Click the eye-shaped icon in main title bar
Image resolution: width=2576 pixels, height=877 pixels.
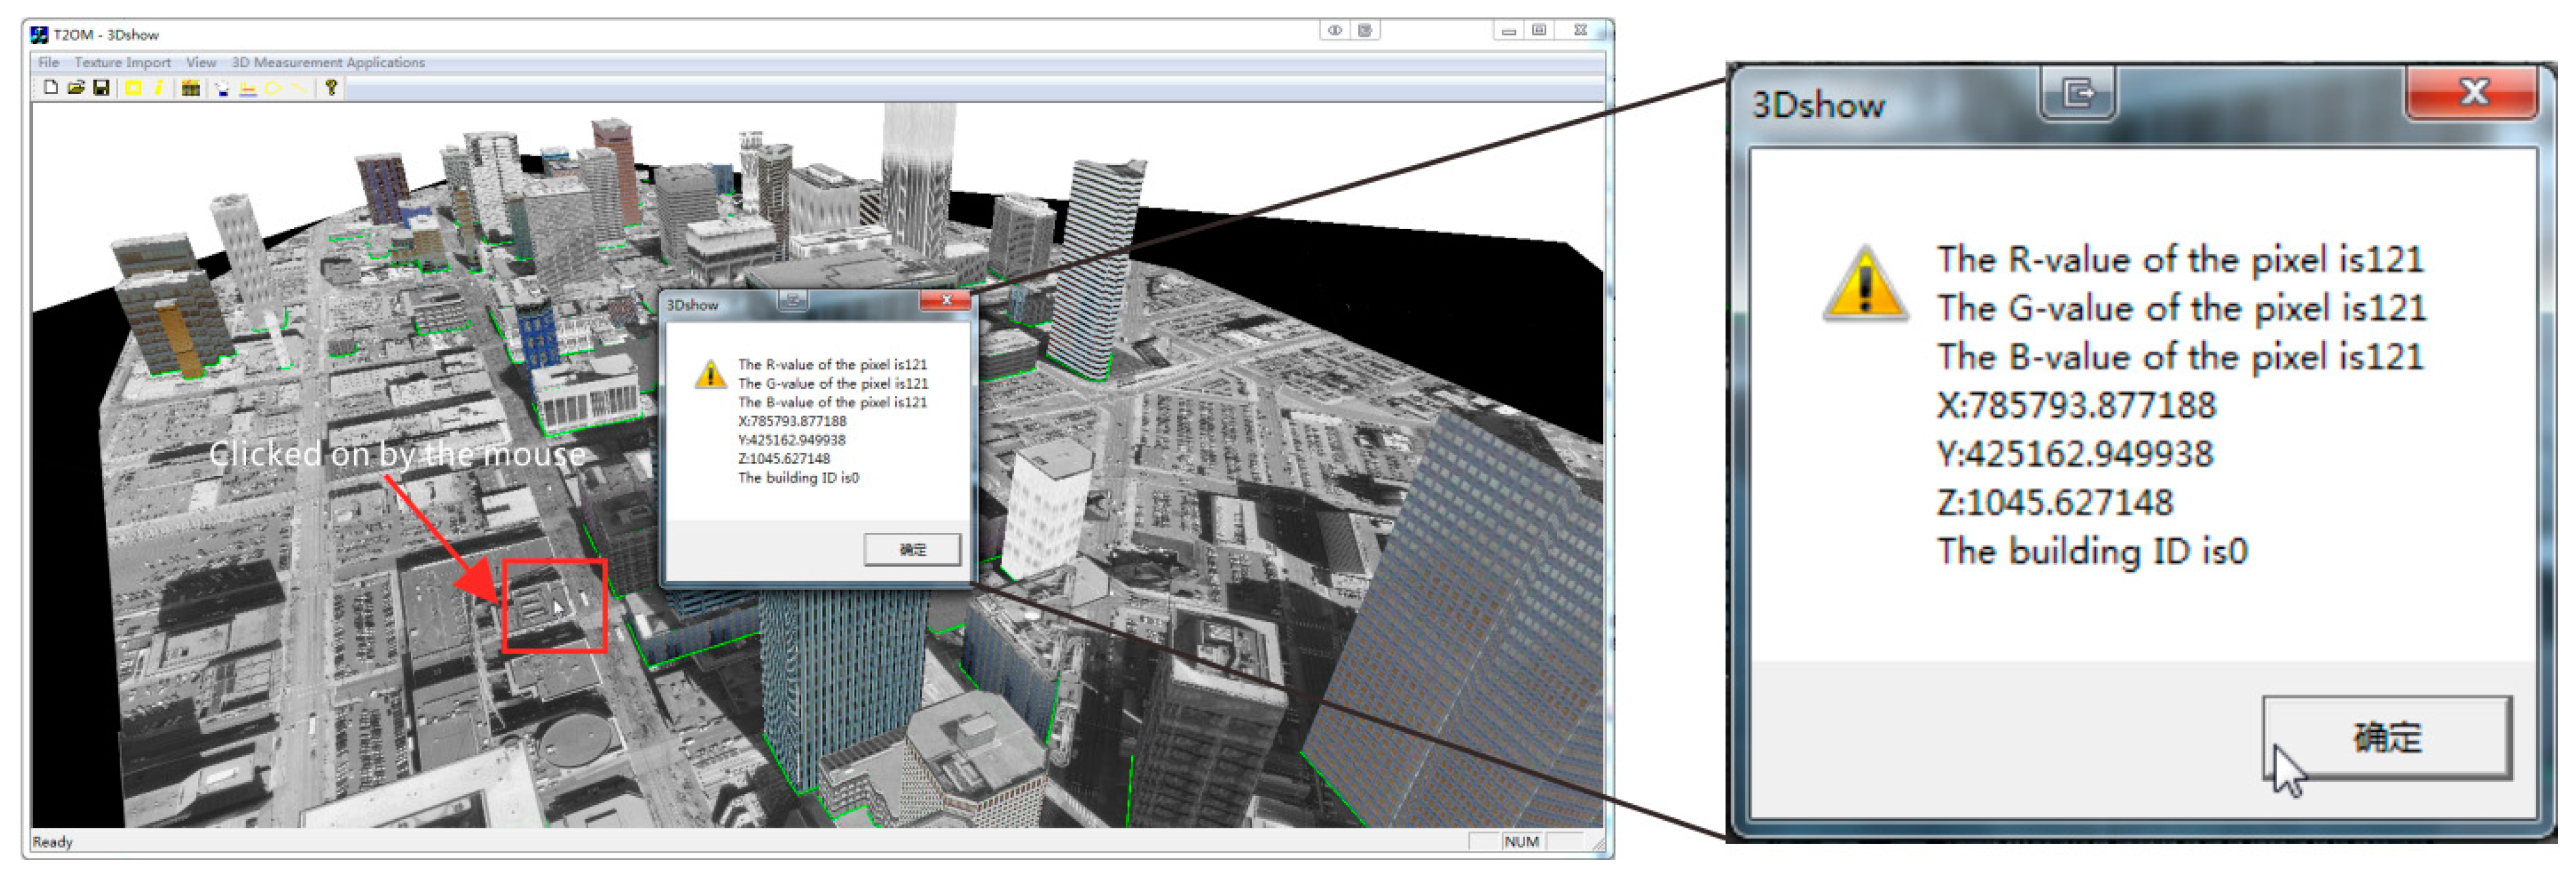tap(1334, 30)
